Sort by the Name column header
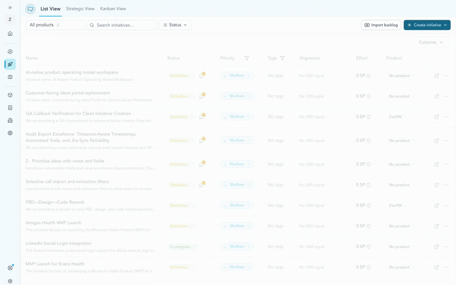 pyautogui.click(x=32, y=58)
